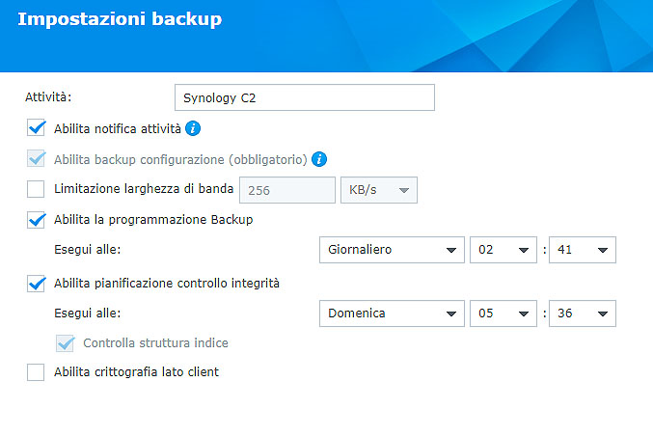Expand integrity check minute dropdown showing 36
This screenshot has height=436, width=653.
point(582,314)
